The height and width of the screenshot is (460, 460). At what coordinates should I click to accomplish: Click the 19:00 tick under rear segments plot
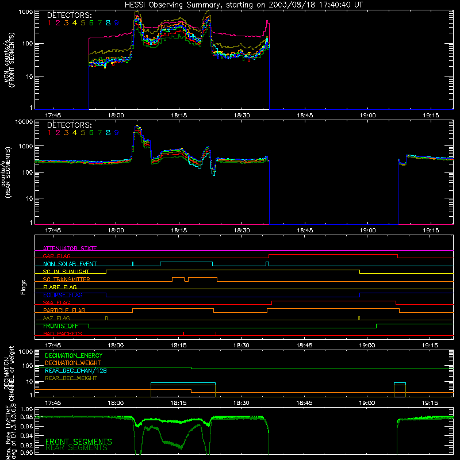(x=367, y=231)
